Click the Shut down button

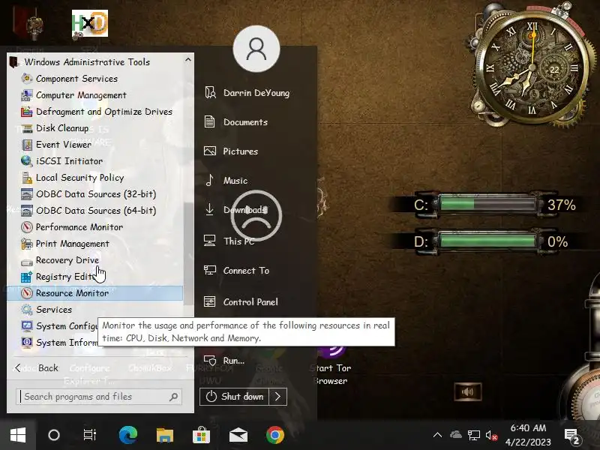coord(234,397)
